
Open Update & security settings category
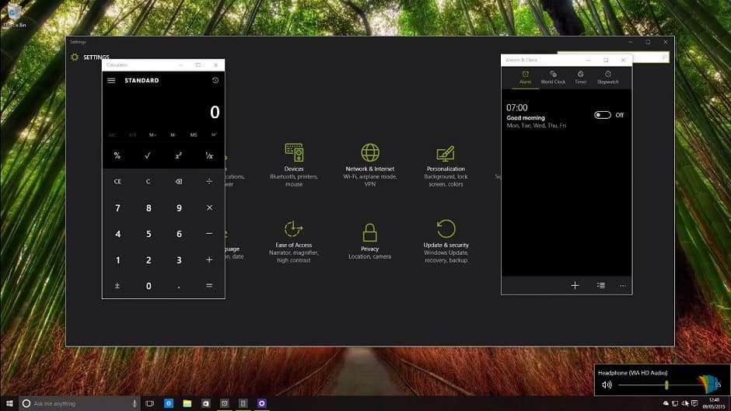(446, 242)
